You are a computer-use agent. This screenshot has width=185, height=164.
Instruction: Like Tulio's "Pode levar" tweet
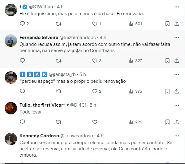tap(95, 122)
